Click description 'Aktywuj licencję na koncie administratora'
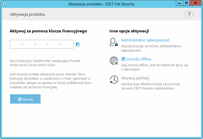Screen dimensions: 203x139 pyautogui.click(x=151, y=48)
